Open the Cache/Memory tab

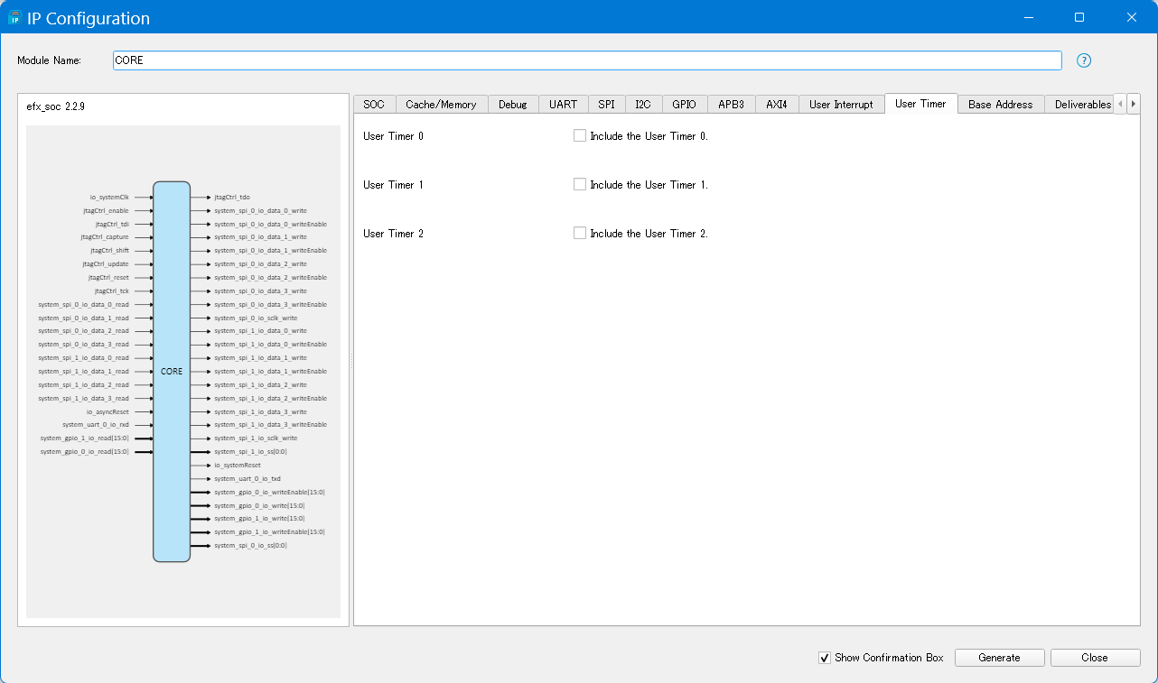(441, 105)
